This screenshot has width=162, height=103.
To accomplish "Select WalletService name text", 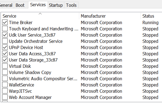I will point(21,85).
